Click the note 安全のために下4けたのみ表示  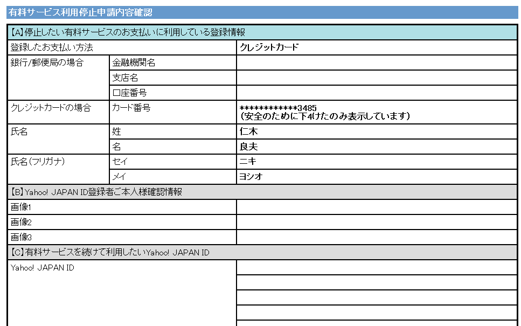pyautogui.click(x=325, y=116)
